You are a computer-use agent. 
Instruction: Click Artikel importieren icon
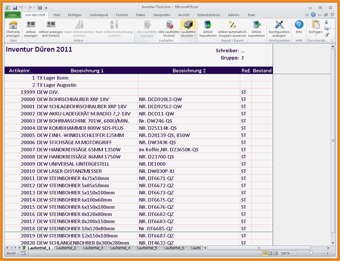point(208,25)
